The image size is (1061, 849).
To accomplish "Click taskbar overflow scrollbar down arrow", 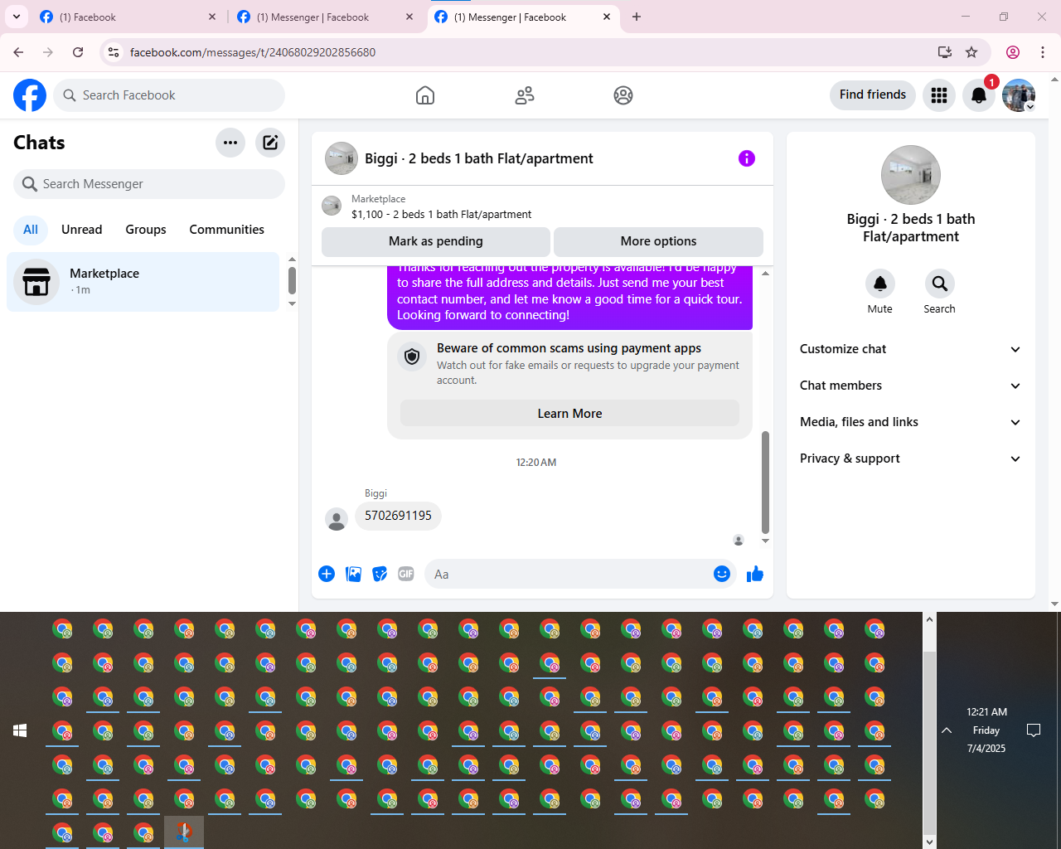I will [x=930, y=842].
